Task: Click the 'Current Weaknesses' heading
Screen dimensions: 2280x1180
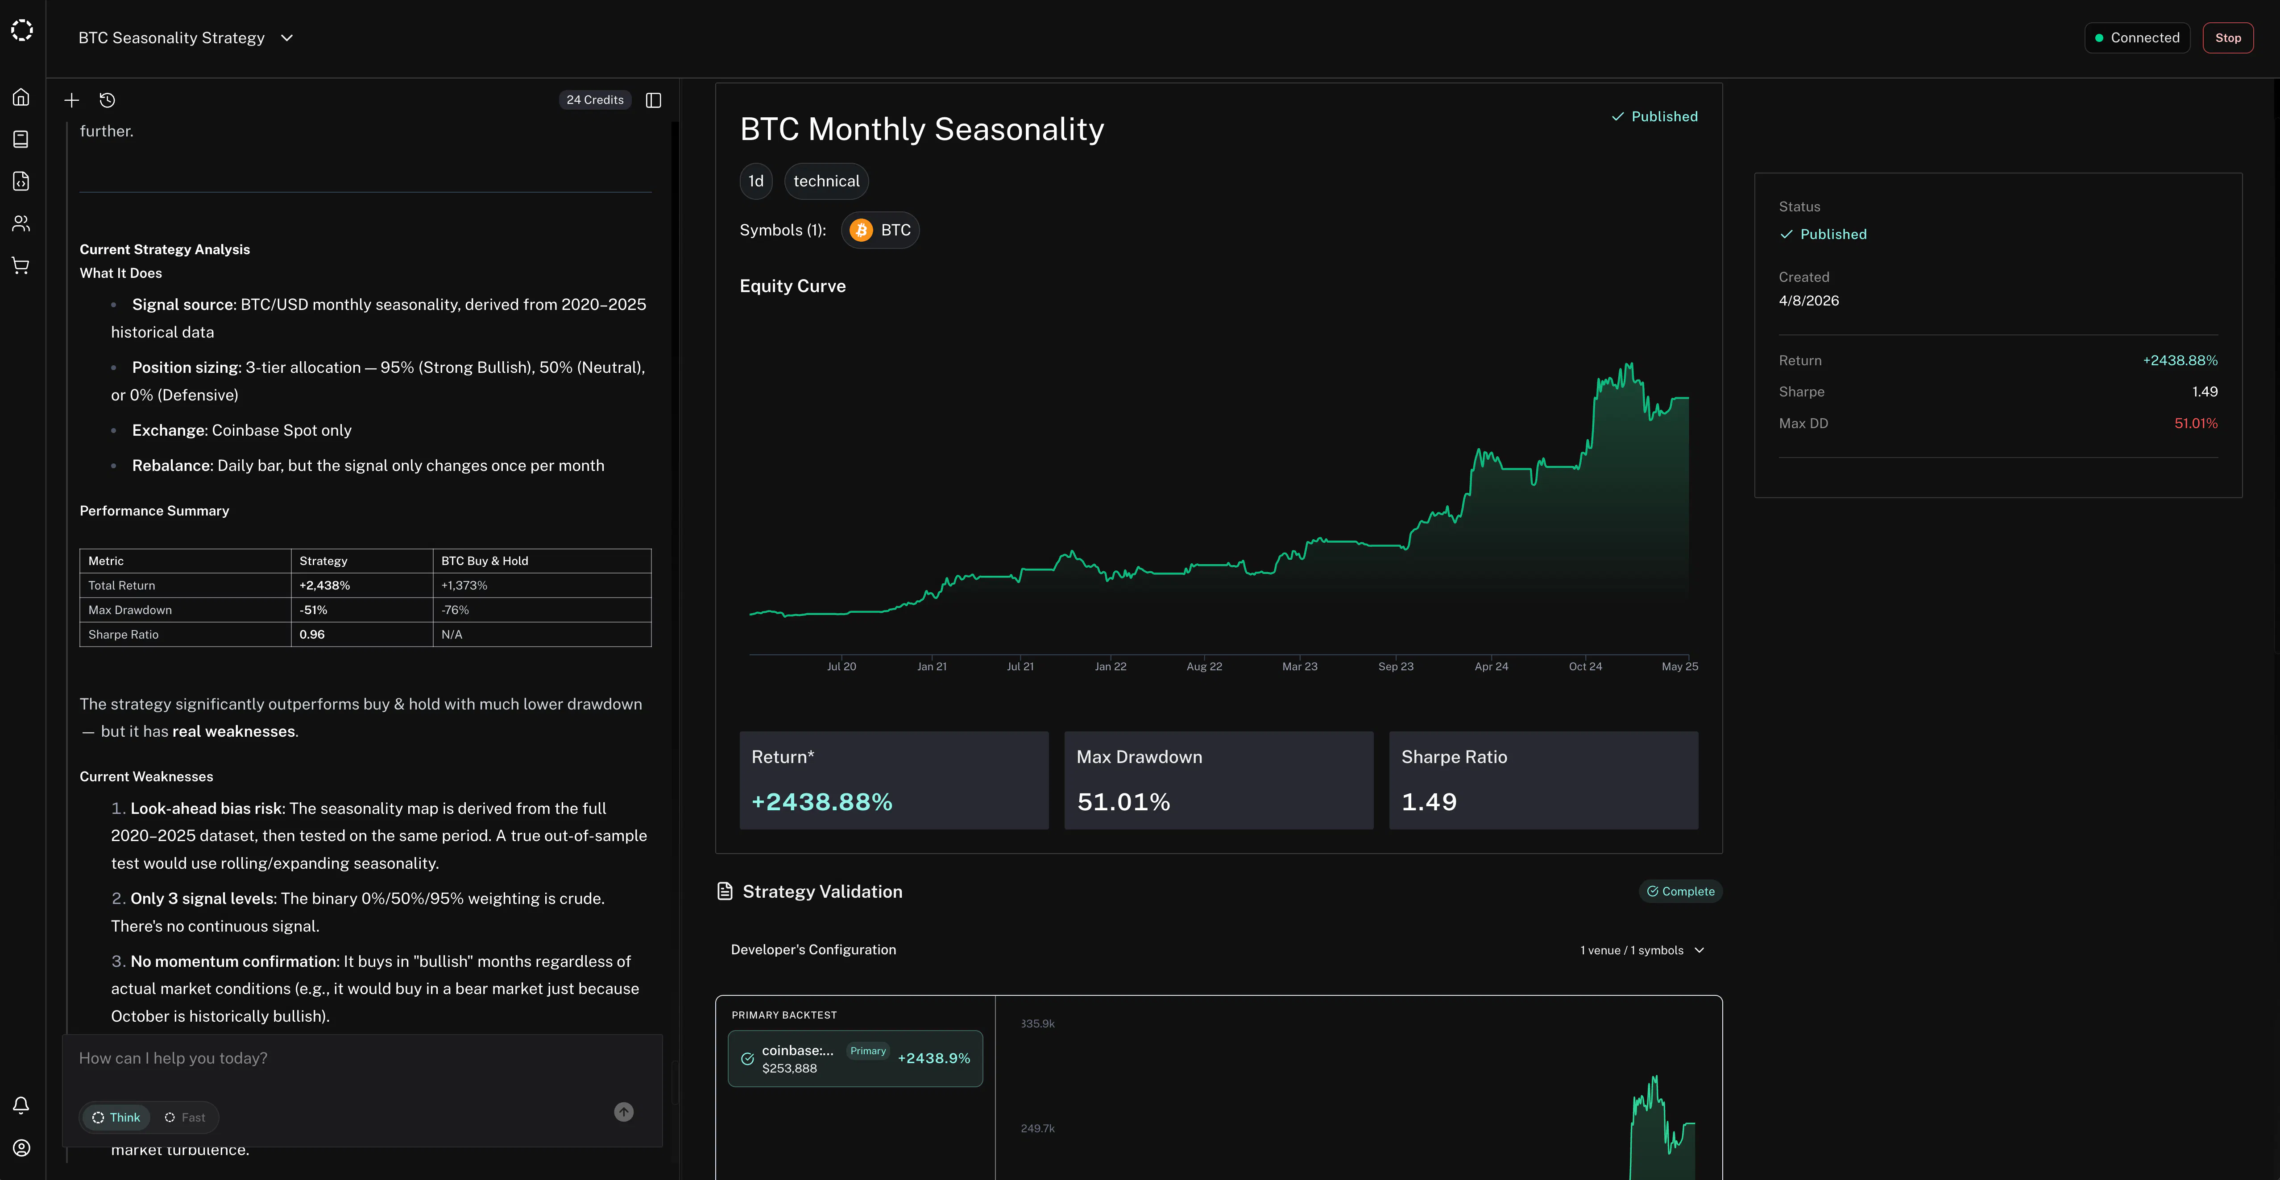Action: 146,777
